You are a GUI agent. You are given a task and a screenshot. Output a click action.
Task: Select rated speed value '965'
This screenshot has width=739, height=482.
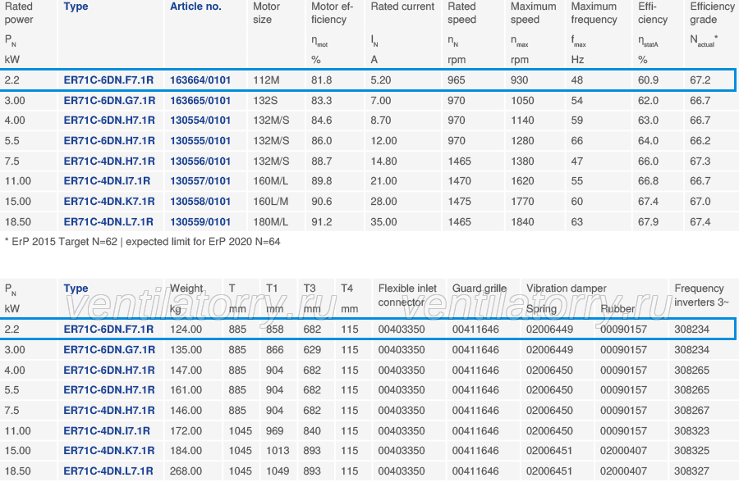(457, 80)
